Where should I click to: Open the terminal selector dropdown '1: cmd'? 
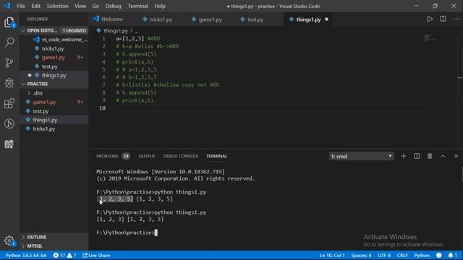pyautogui.click(x=362, y=156)
